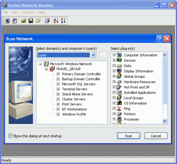Uncheck Primary Domain Controller
The height and width of the screenshot is (164, 177).
58,74
